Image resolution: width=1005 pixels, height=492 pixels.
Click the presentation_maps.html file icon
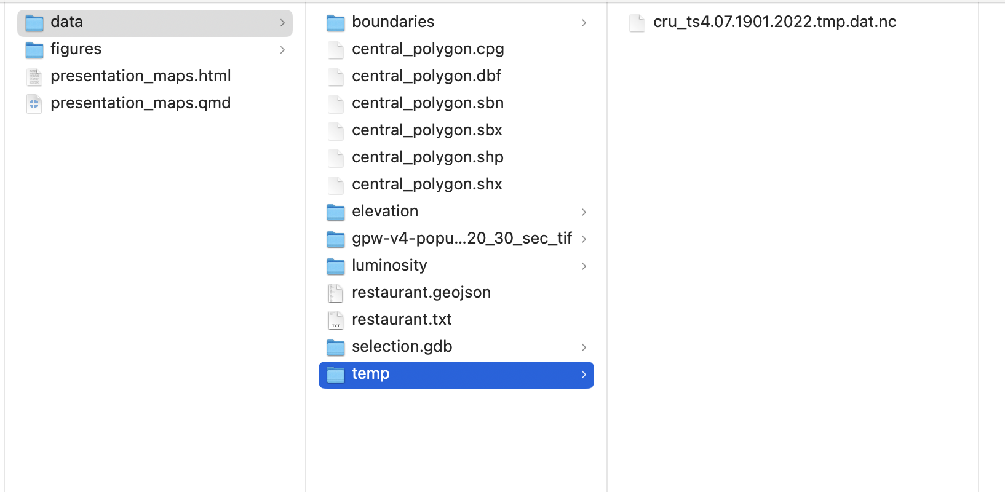(x=34, y=76)
